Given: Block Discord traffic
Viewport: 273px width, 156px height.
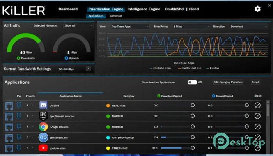Looking at the screenshot, I should coord(257,105).
